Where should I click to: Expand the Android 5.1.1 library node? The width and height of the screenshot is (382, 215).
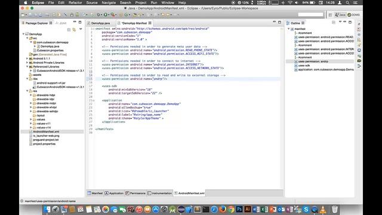pyautogui.click(x=27, y=59)
